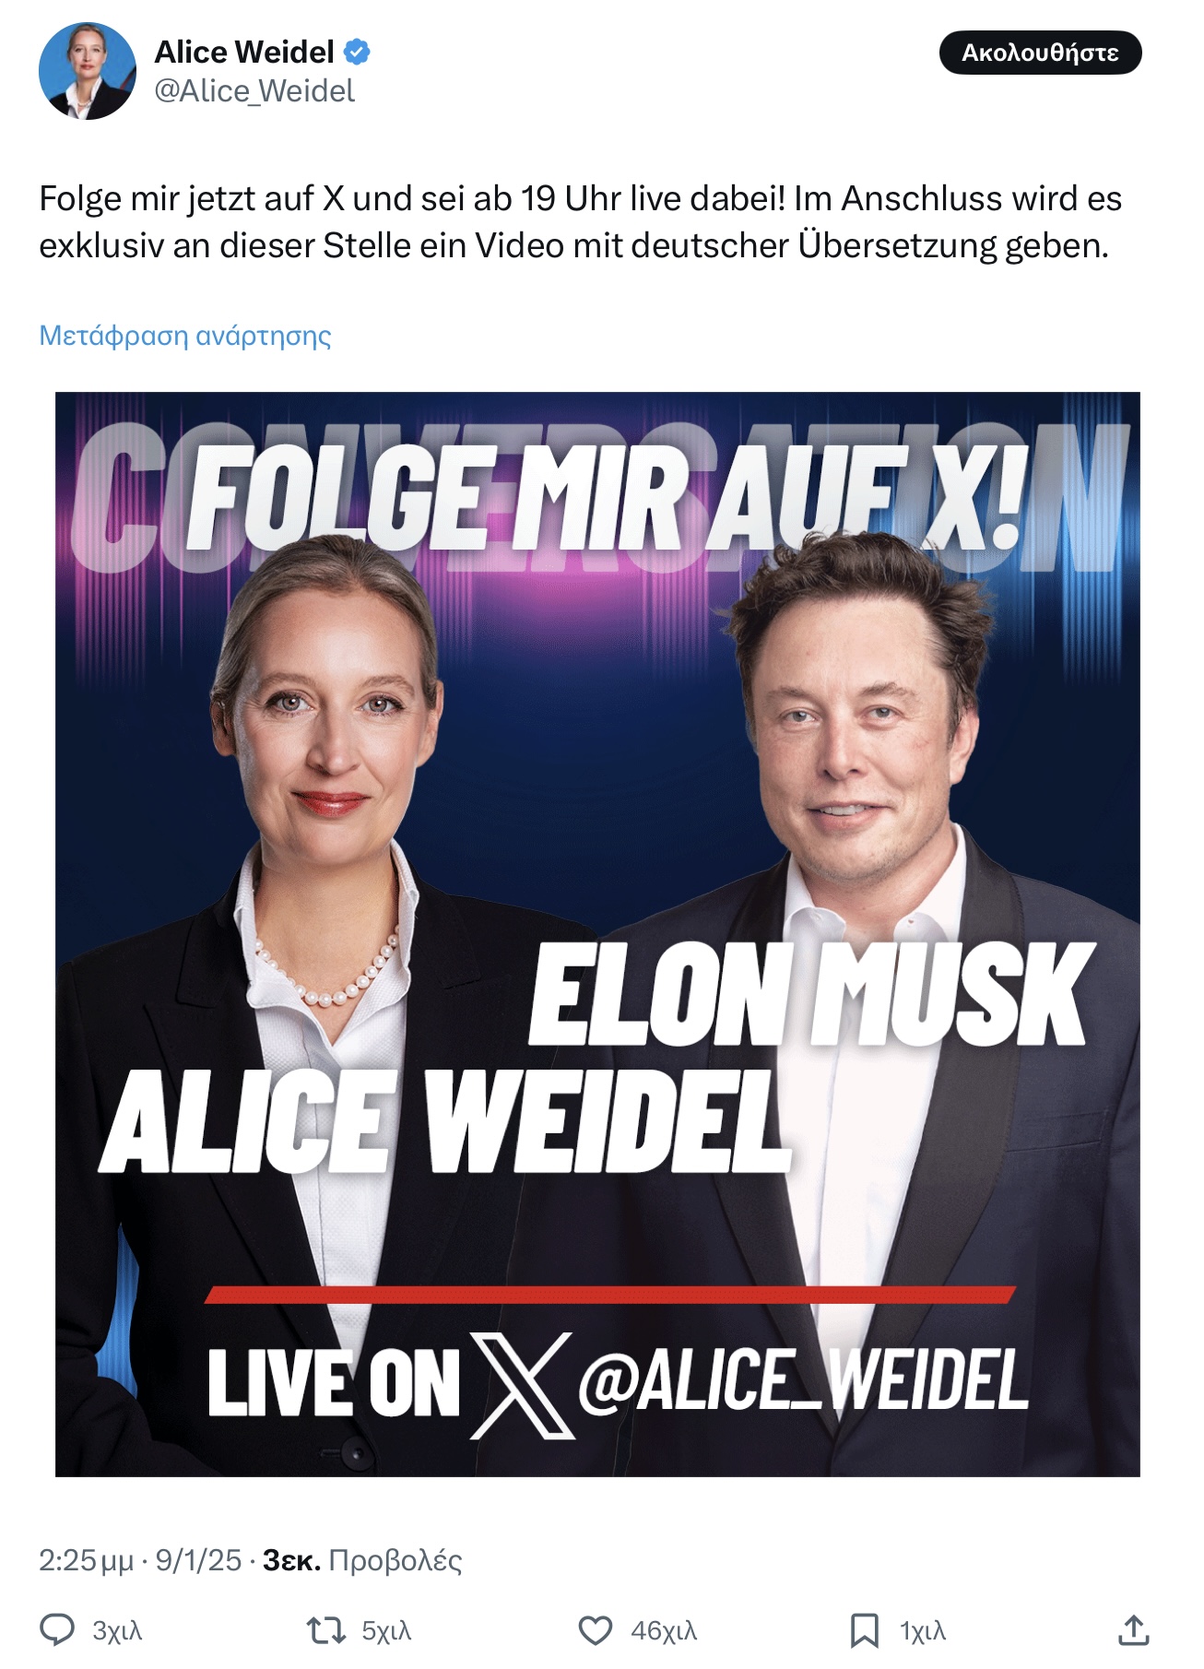Click the 9/1/25 post date

point(198,1560)
